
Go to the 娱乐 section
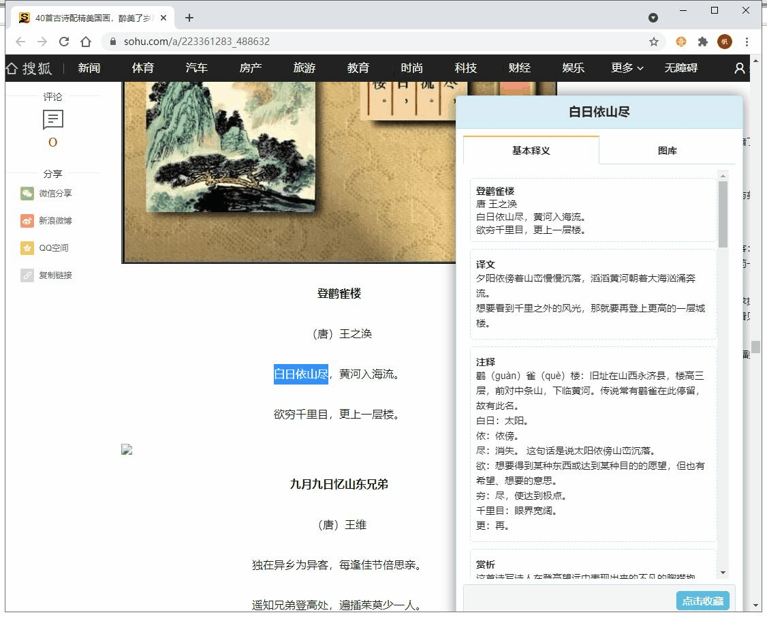(574, 68)
